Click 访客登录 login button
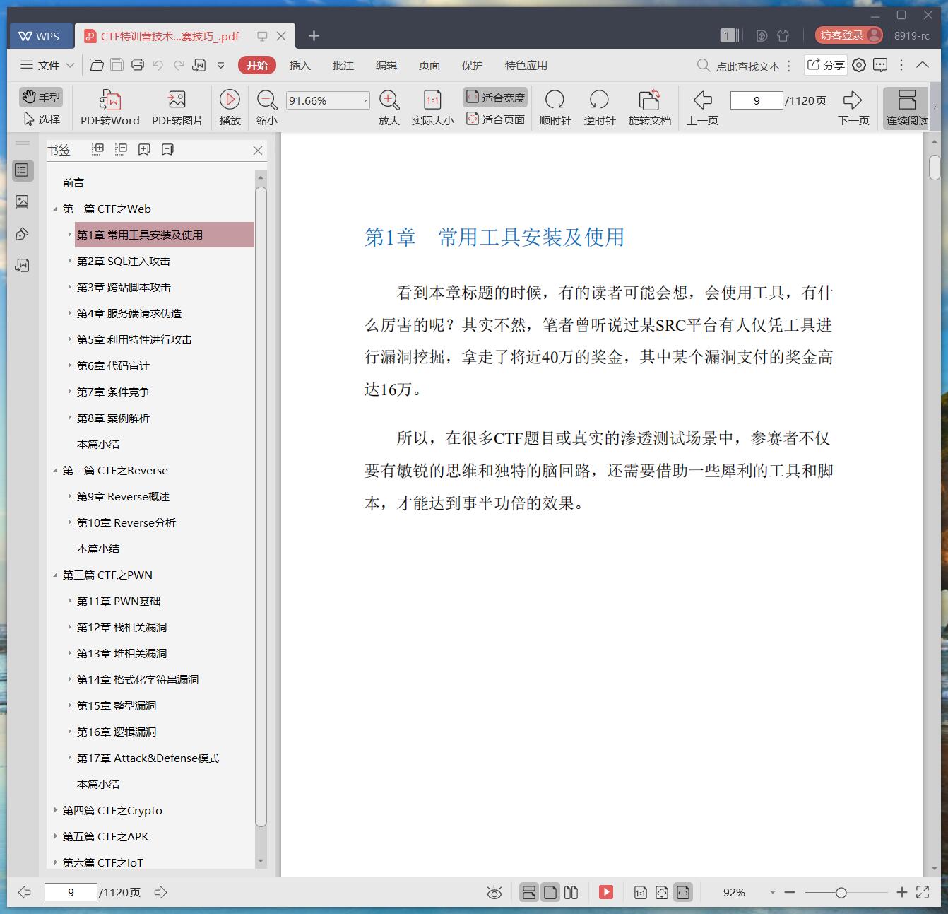The height and width of the screenshot is (914, 948). 848,35
